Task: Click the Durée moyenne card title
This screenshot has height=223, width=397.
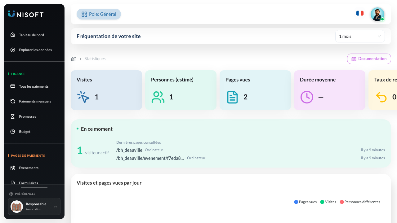Action: click(x=318, y=80)
